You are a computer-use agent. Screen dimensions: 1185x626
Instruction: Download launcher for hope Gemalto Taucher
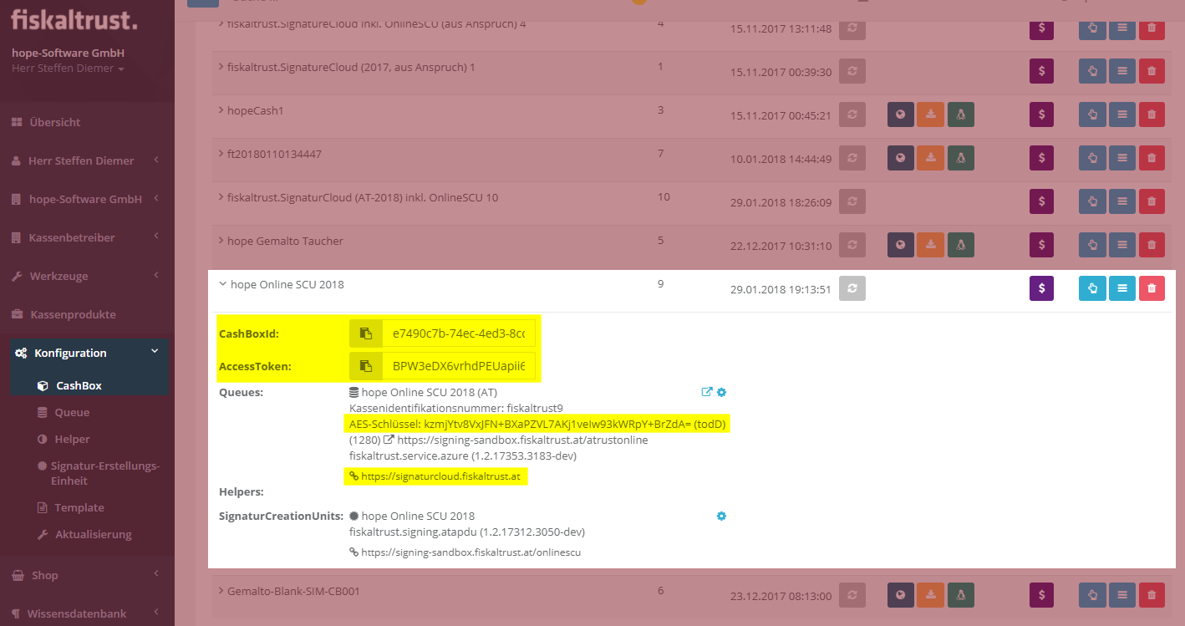(x=930, y=245)
